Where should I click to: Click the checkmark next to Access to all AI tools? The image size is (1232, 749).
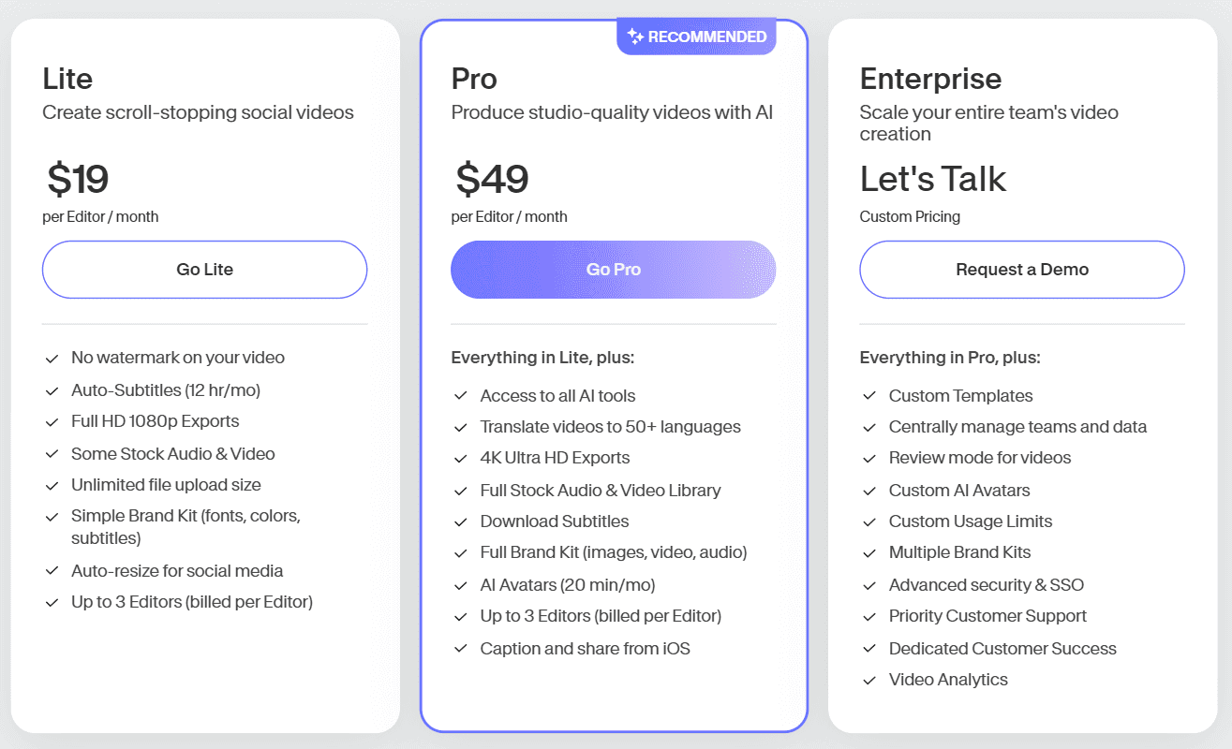pos(461,396)
